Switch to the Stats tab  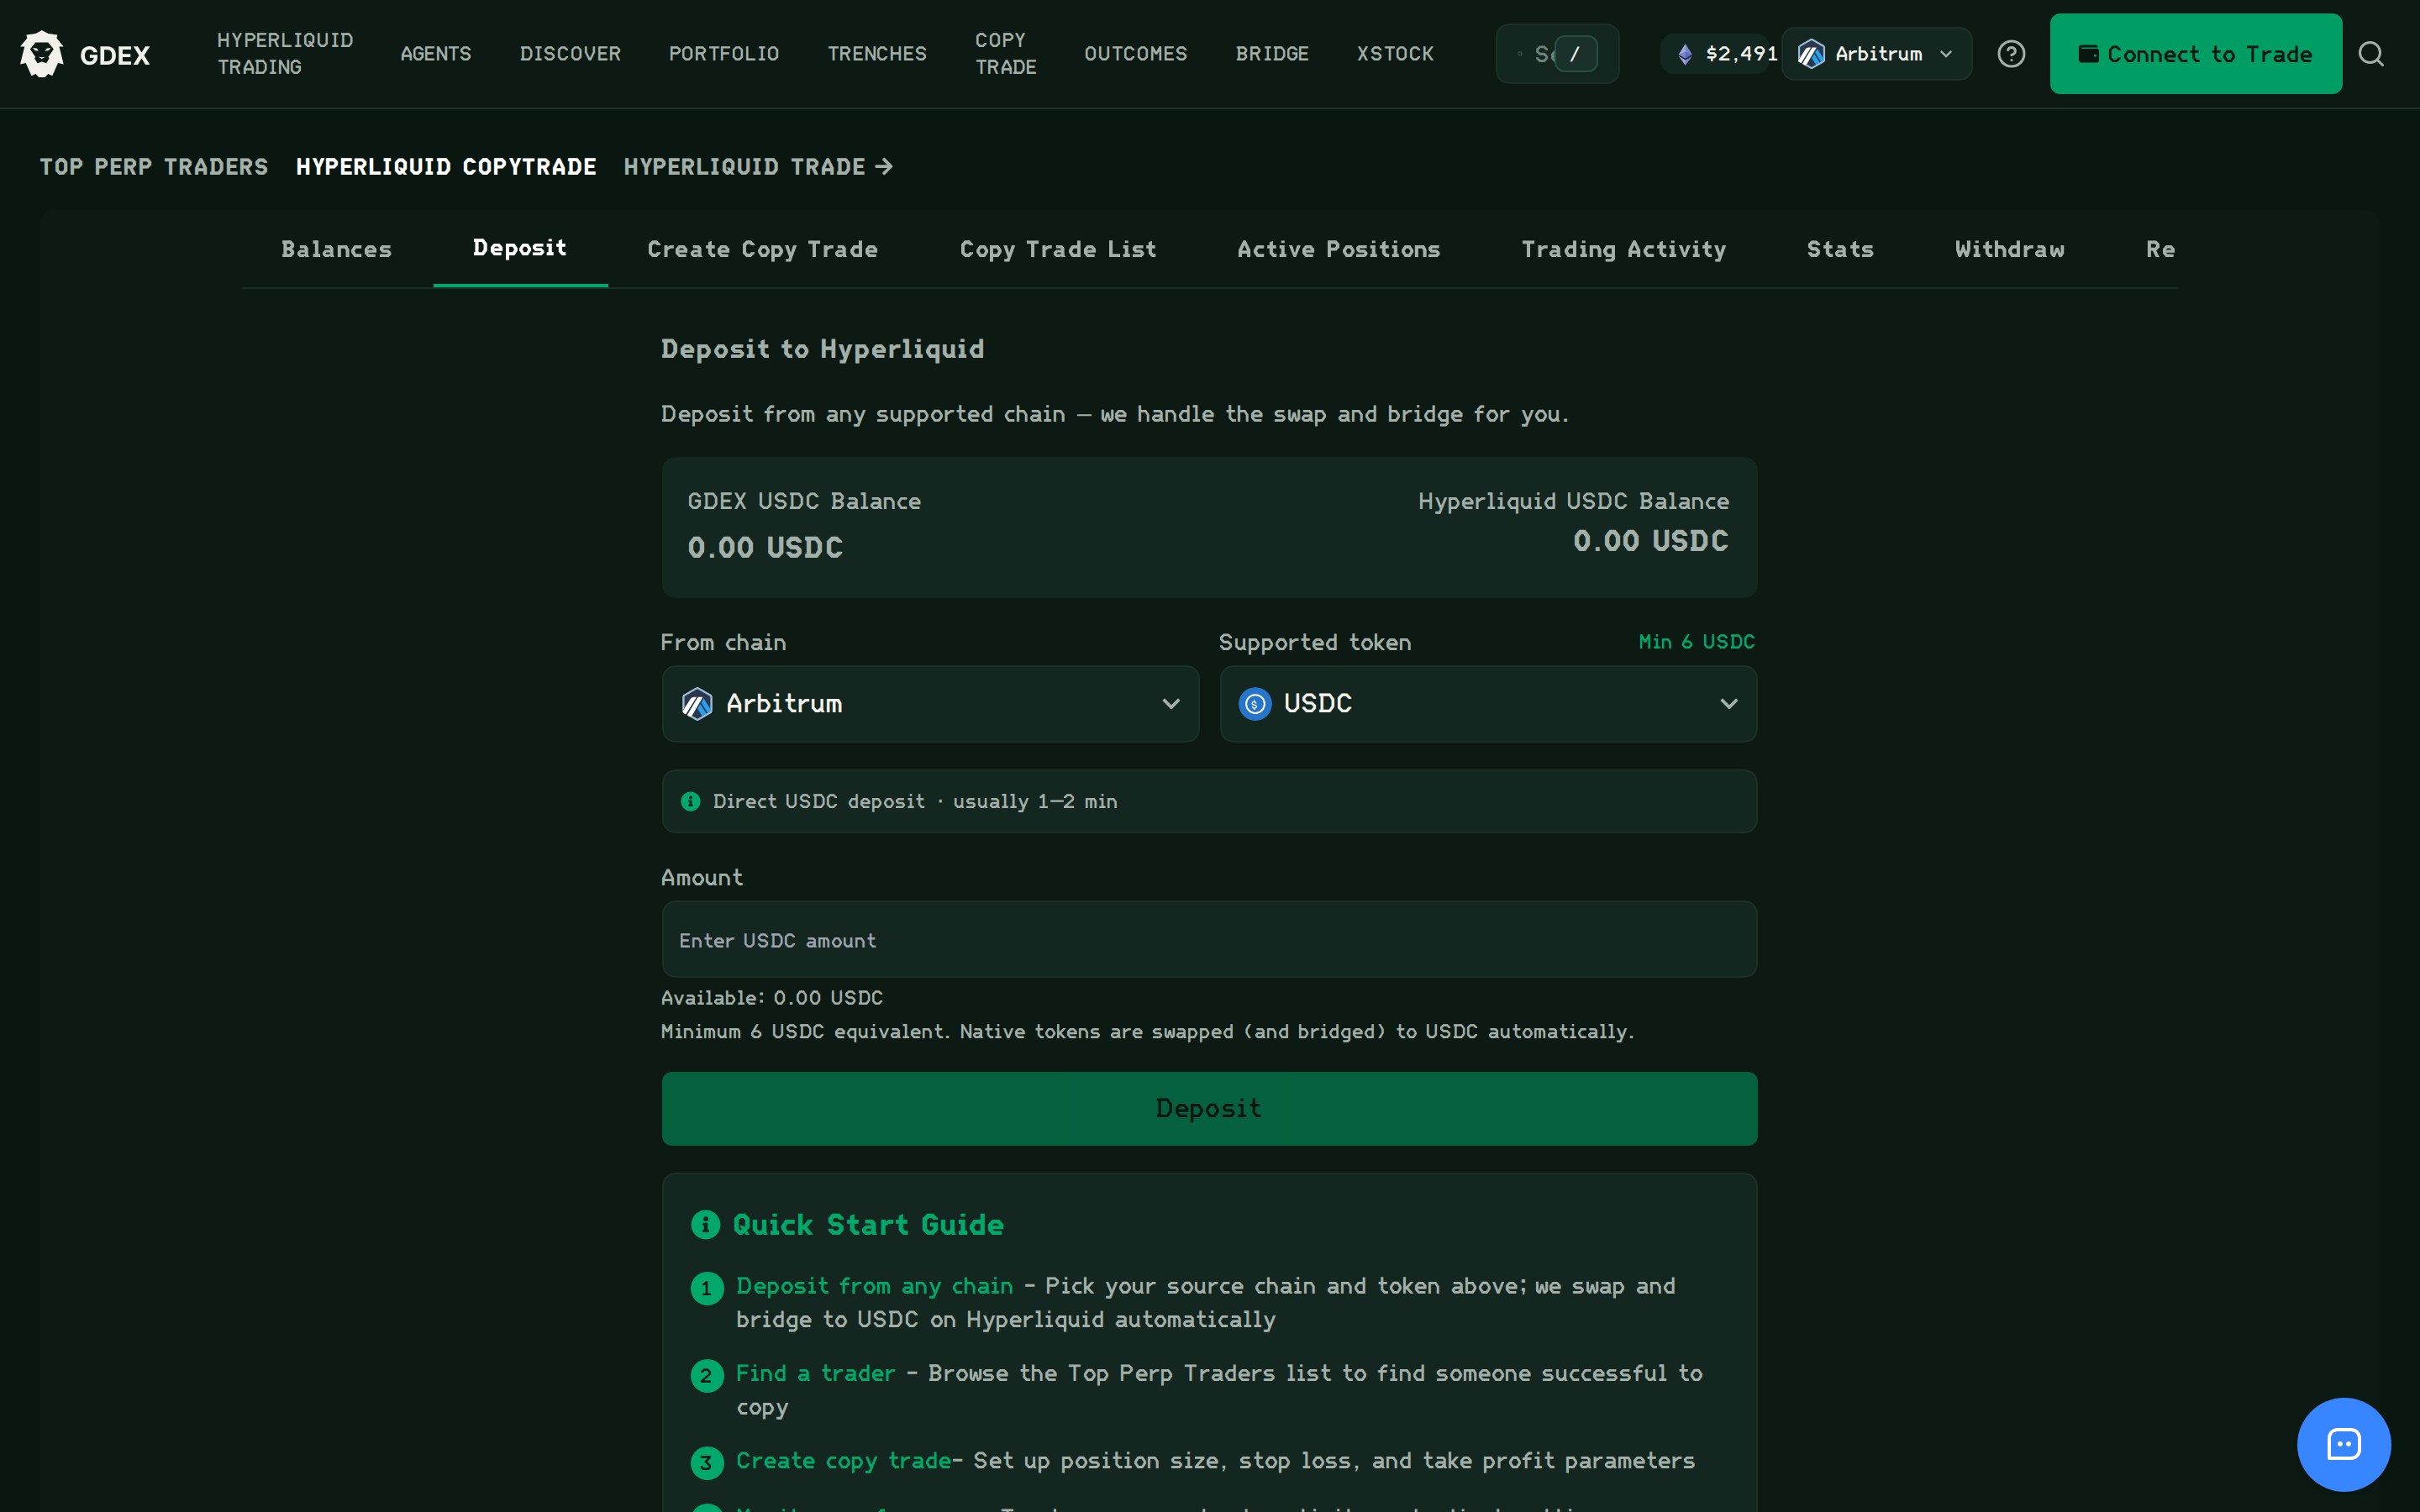[x=1840, y=249]
